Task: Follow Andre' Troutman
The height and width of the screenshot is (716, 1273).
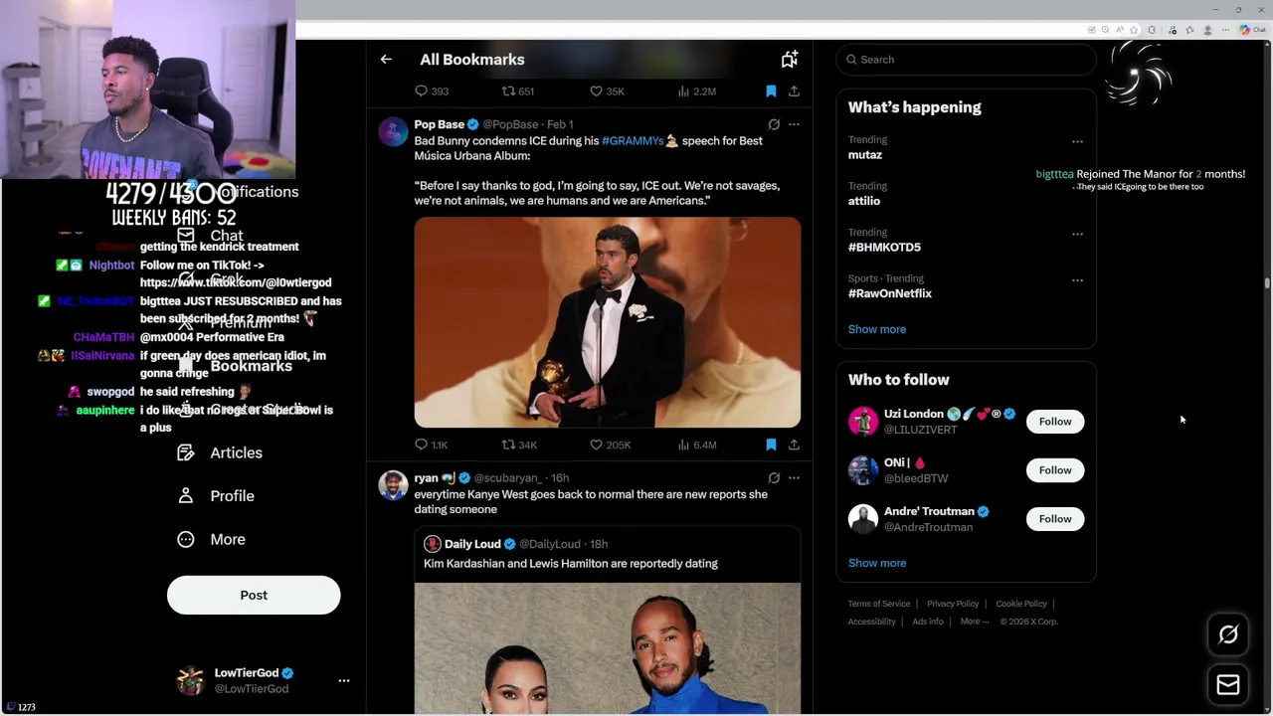Action: 1055,519
